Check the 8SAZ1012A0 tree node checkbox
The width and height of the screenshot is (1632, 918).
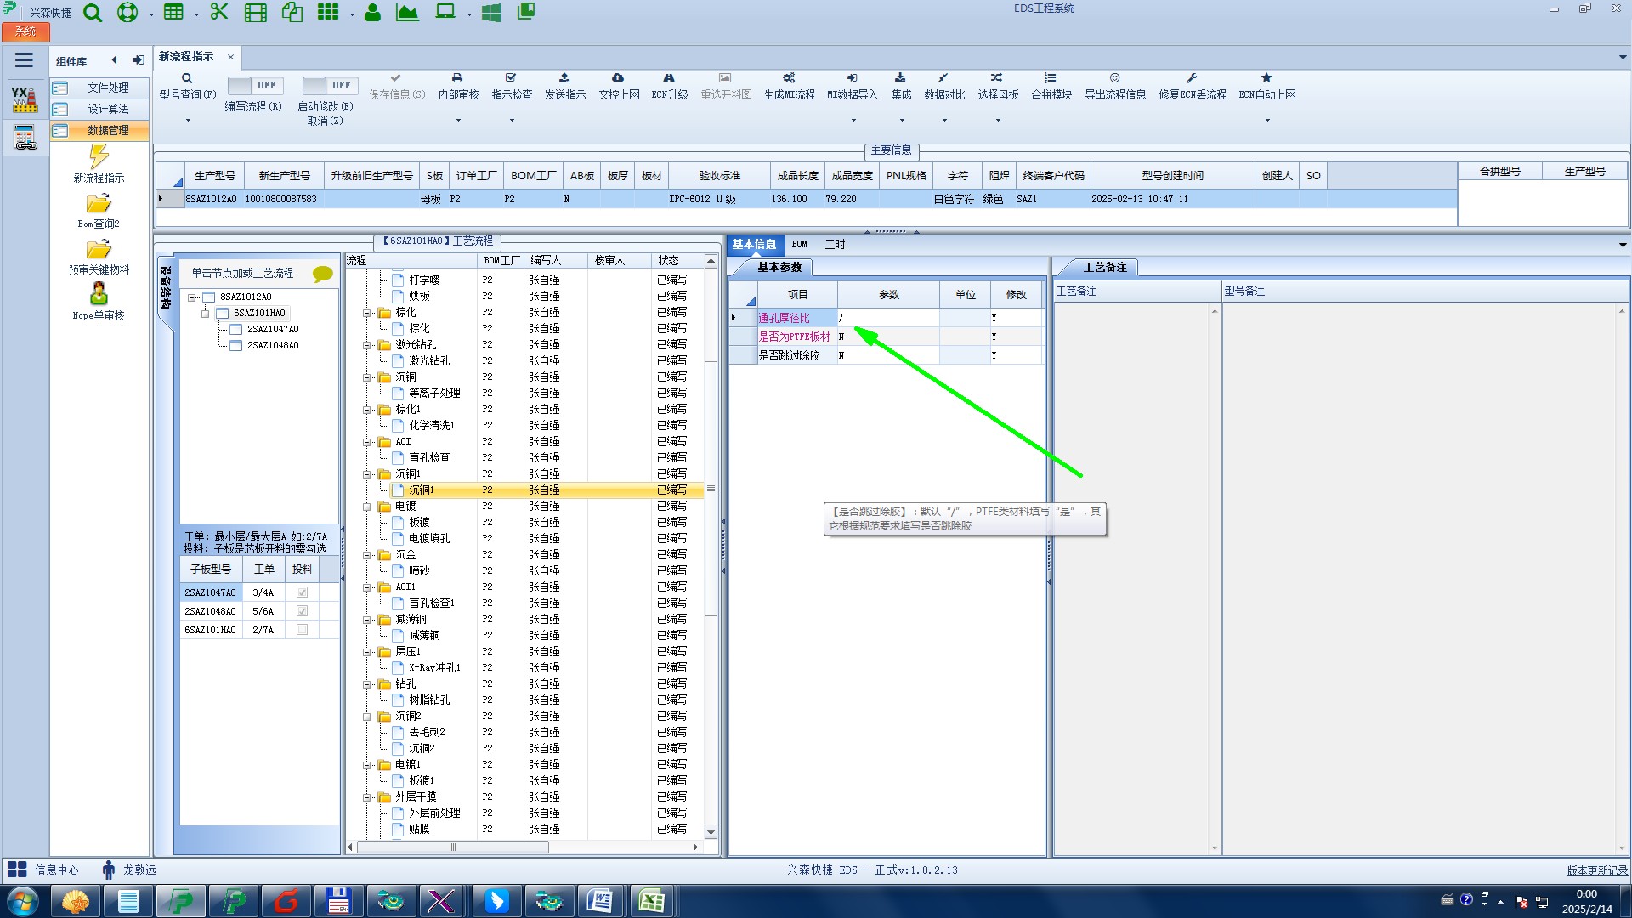[x=209, y=297]
